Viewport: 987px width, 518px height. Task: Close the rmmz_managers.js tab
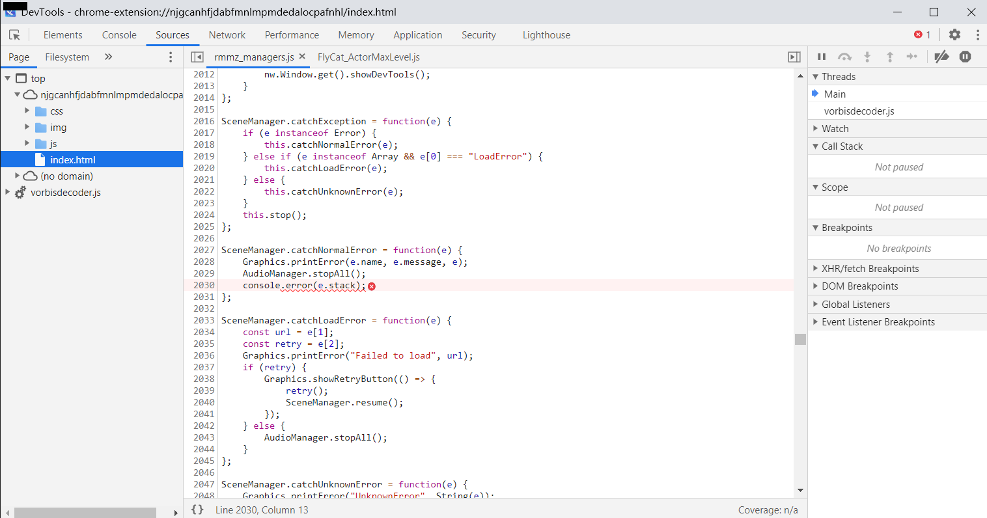302,57
